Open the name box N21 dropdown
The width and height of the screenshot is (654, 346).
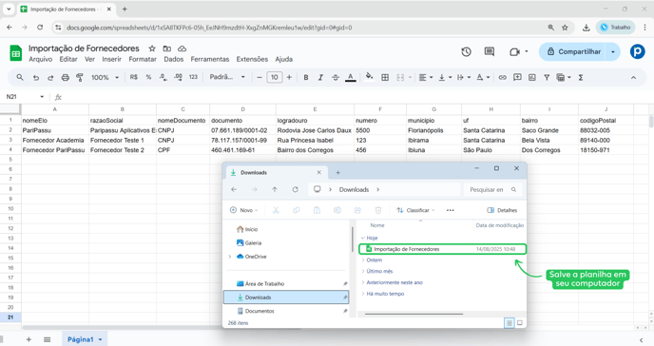(42, 97)
